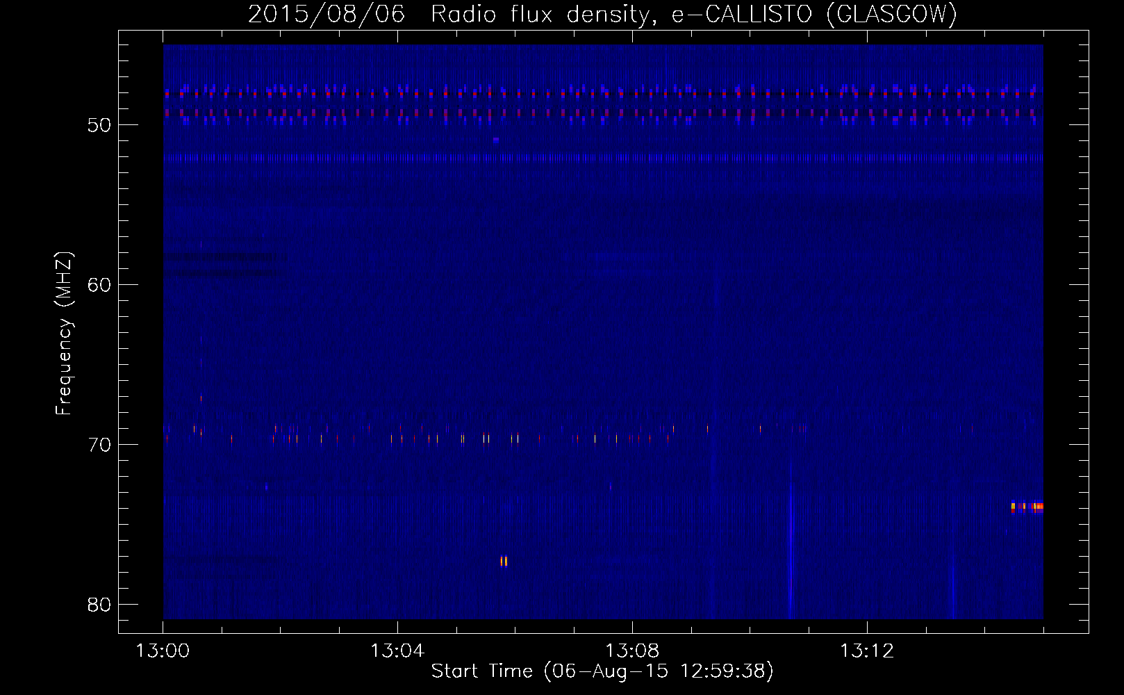Click the 50 frequency tick label
Screen dimensions: 1124x695
coord(99,125)
